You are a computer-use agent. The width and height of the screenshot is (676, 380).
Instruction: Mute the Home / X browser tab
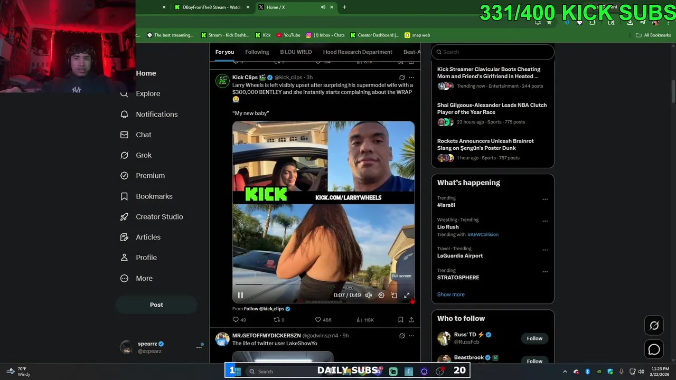(323, 7)
